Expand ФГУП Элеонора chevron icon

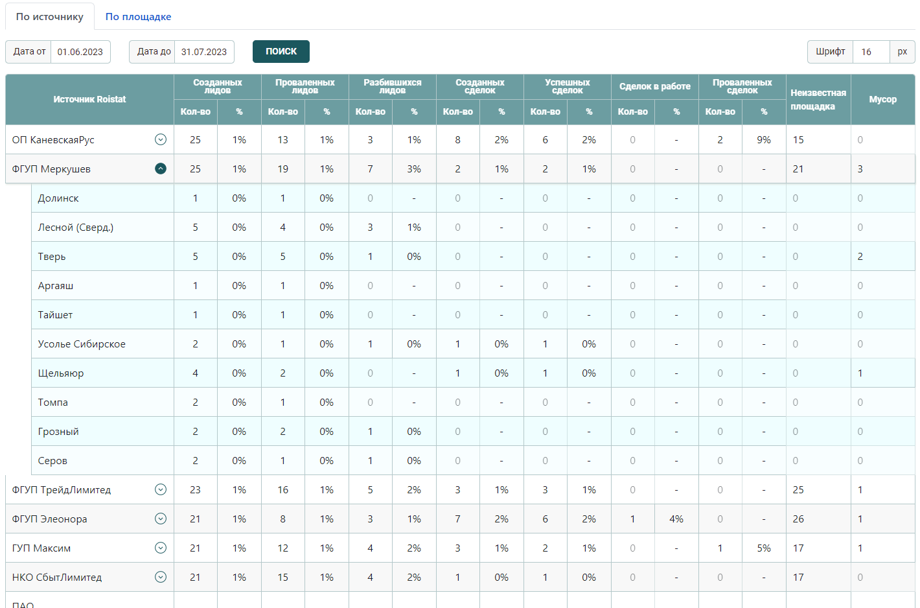[161, 519]
